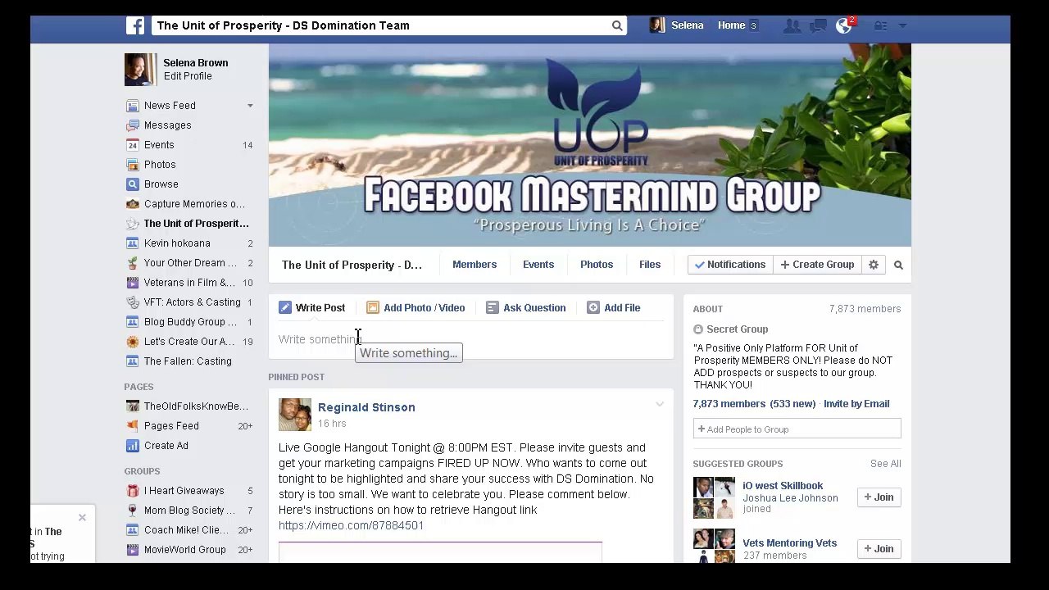The image size is (1049, 590).
Task: Click Coach Mike! Clie... icon
Action: coord(132,530)
